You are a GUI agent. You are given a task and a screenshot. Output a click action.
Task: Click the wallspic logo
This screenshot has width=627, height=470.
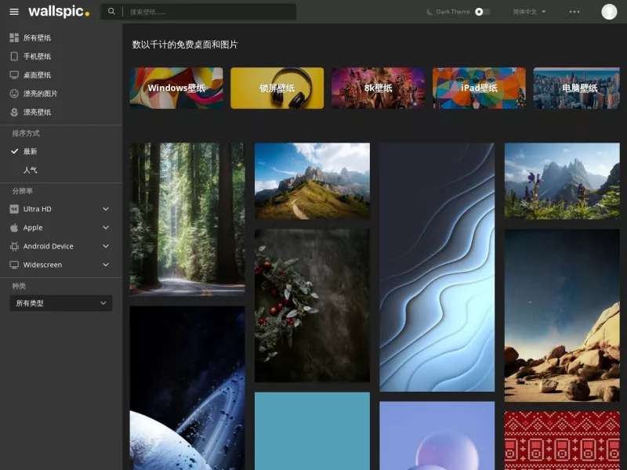59,11
